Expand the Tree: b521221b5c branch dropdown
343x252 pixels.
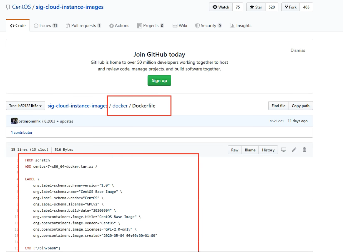tap(26, 106)
